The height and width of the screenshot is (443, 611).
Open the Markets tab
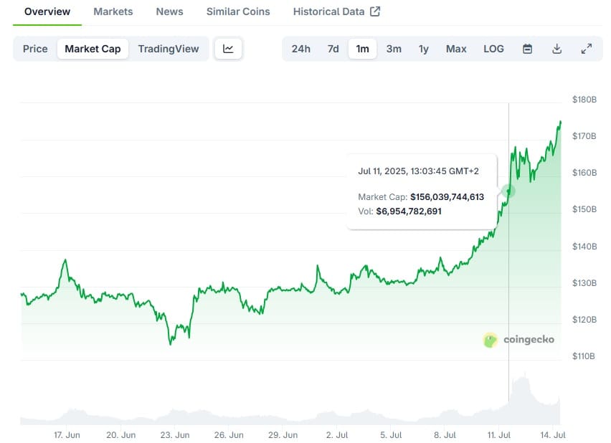coord(113,11)
